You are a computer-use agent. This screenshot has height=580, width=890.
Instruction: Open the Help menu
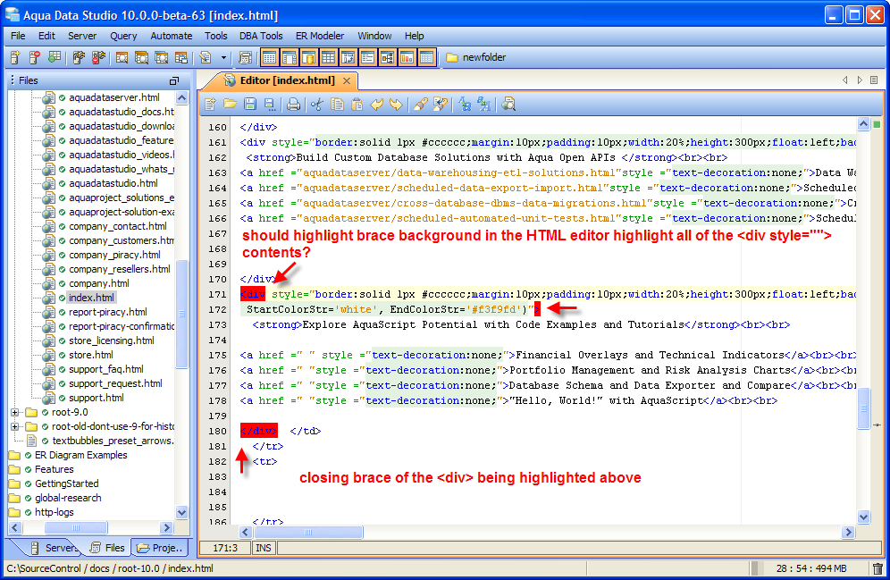pos(415,36)
